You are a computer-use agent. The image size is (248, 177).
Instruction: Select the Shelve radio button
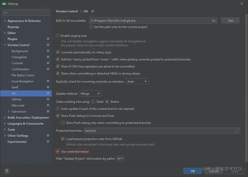[107, 102]
